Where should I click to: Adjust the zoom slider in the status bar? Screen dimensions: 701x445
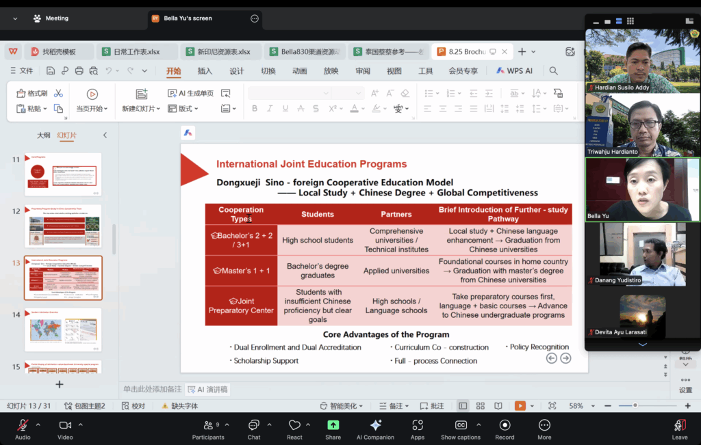635,405
